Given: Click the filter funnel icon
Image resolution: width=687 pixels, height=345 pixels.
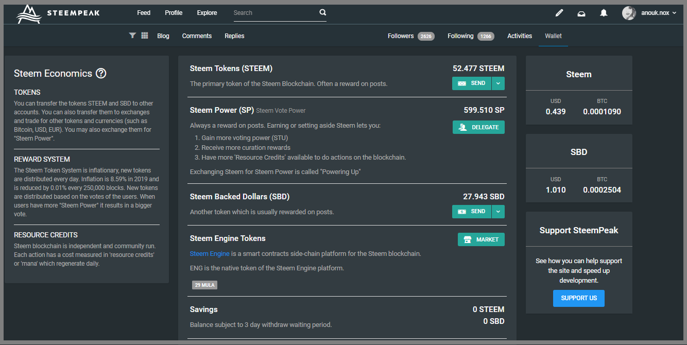Looking at the screenshot, I should [132, 36].
